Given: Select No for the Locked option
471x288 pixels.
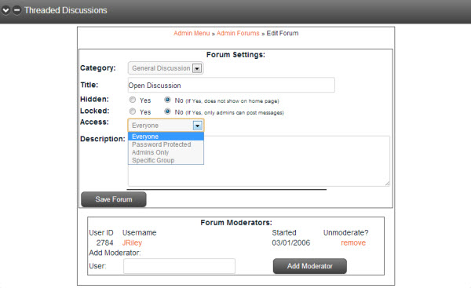Looking at the screenshot, I should pyautogui.click(x=168, y=111).
